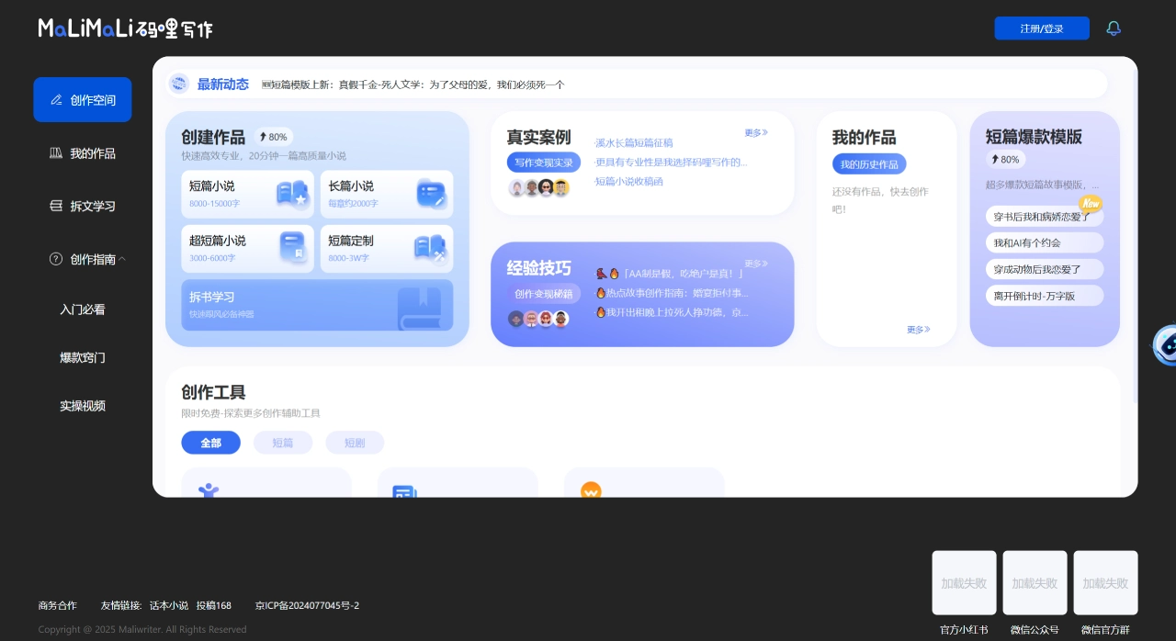Open the 我开出租晚上拉死人 link
1176x641 pixels.
tap(672, 312)
